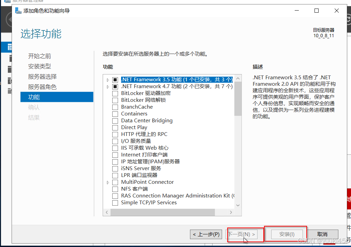Check I/O 服务质量 checkbox

(115, 141)
